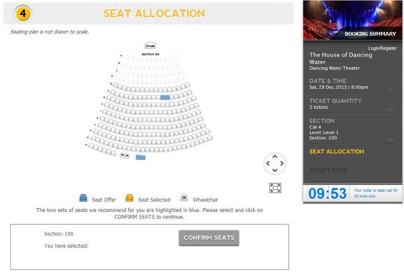Select the Seat Allocation step in the summary
The image size is (404, 273).
(x=336, y=152)
